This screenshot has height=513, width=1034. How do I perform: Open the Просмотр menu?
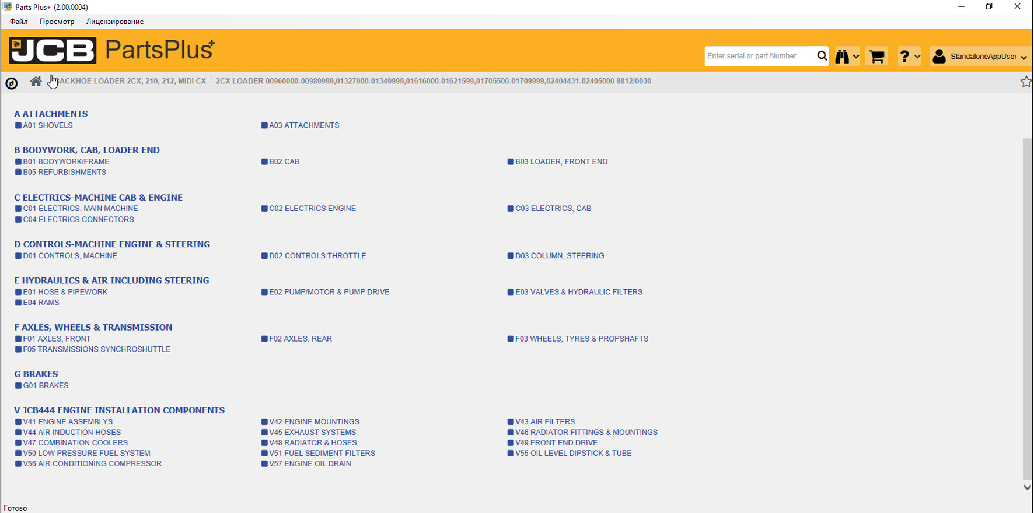pos(57,22)
